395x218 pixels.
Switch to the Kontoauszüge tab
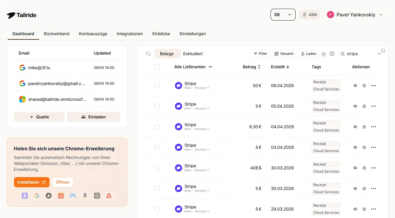[93, 34]
